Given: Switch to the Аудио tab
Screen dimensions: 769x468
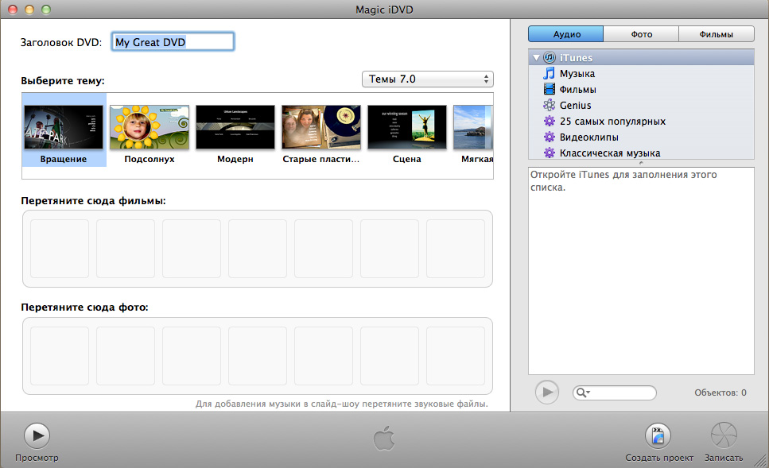Looking at the screenshot, I should click(565, 34).
